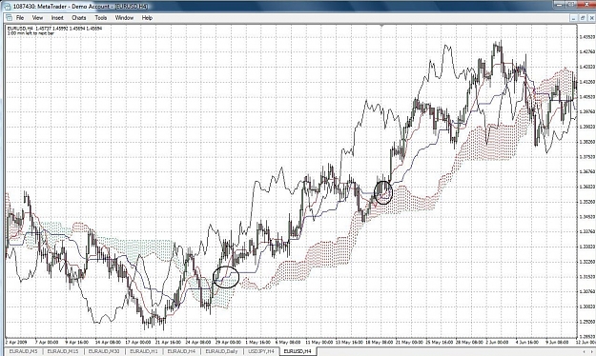Open the Tools menu
Viewport: 596px width, 356px height.
(x=101, y=18)
